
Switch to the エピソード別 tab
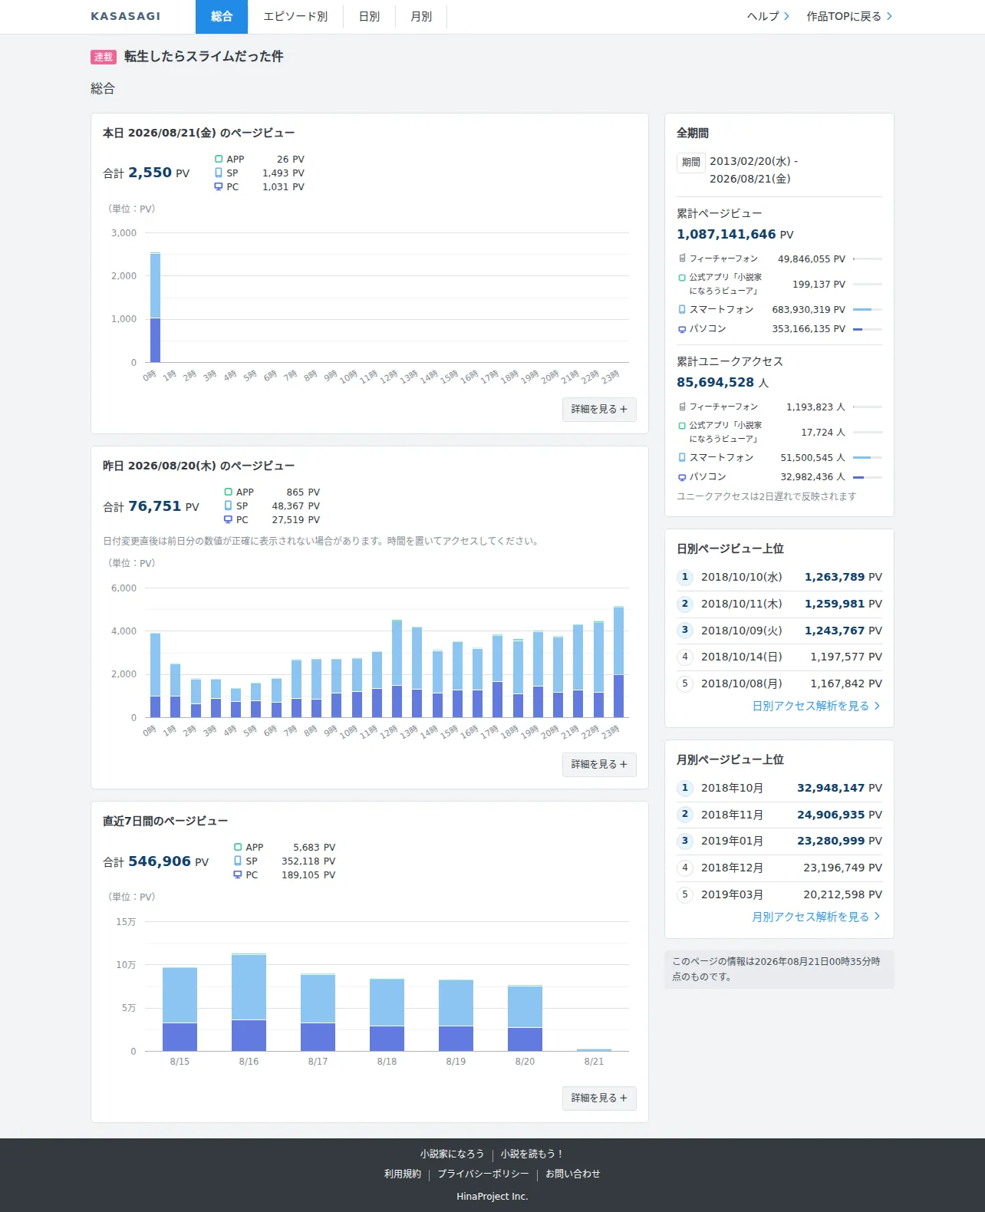click(295, 17)
